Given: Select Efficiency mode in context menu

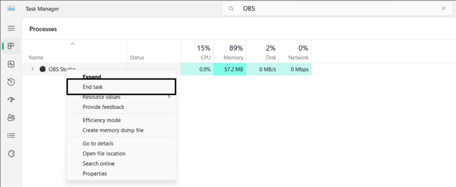Looking at the screenshot, I should tap(102, 120).
